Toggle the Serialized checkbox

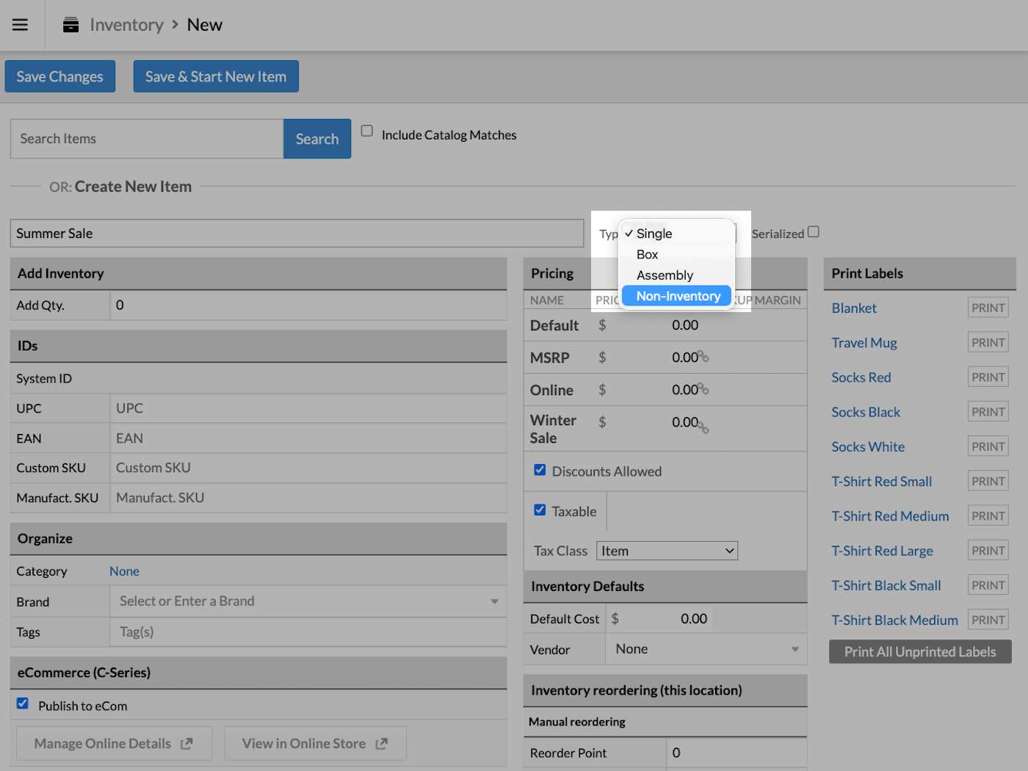click(x=814, y=232)
